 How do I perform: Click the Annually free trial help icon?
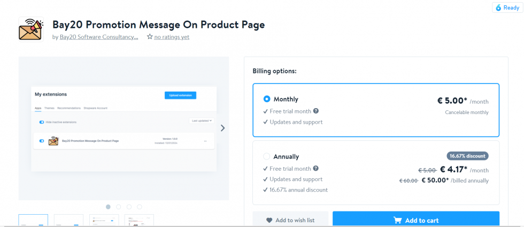(316, 168)
